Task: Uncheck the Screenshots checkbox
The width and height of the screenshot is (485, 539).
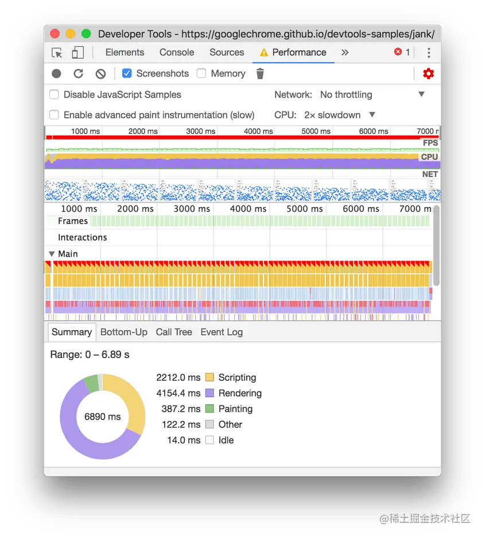Action: [127, 73]
